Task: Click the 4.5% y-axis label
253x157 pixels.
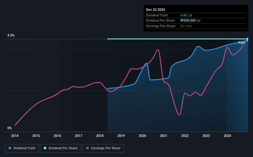Action: click(x=11, y=35)
